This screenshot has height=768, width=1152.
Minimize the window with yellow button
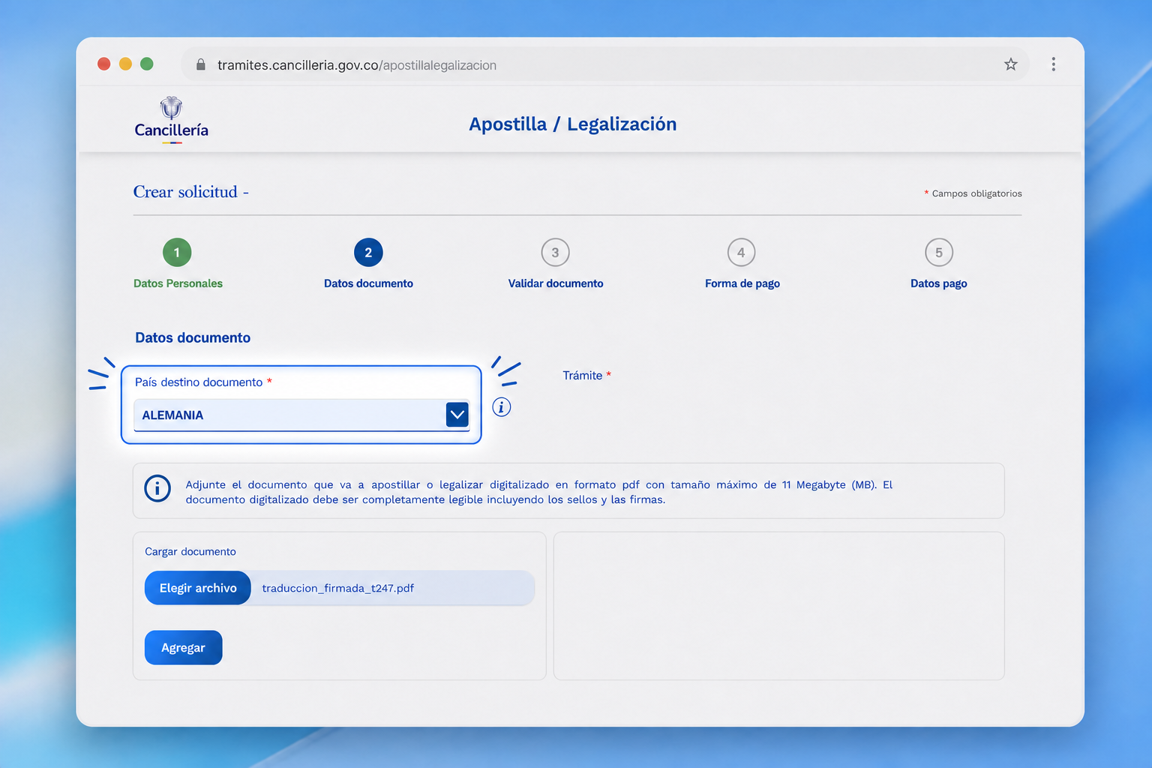(x=125, y=64)
